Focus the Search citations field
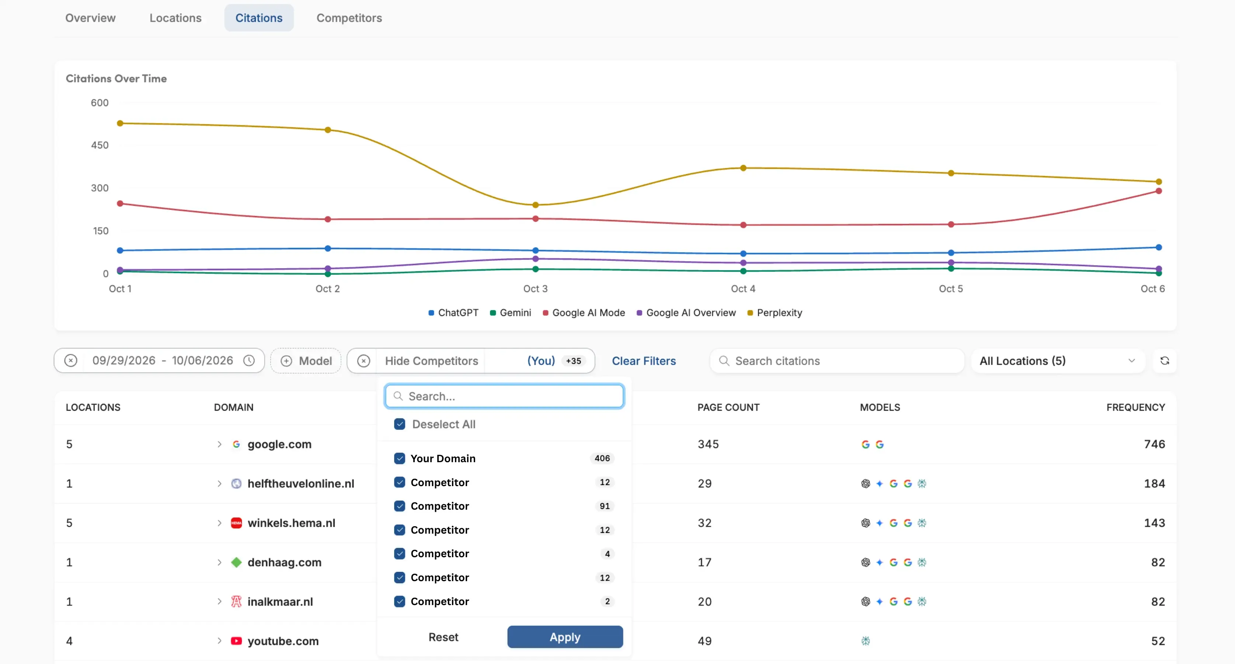This screenshot has width=1235, height=664. [x=836, y=361]
